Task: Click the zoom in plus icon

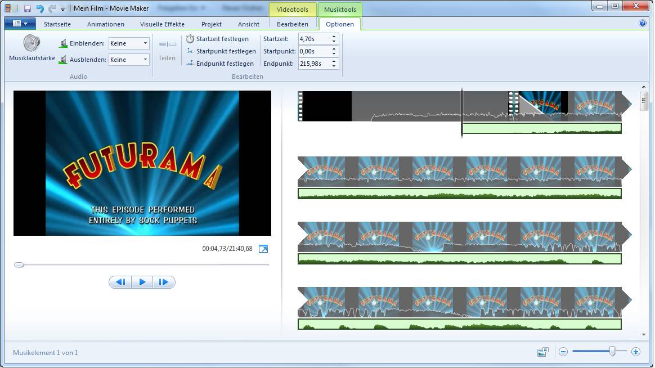Action: click(x=636, y=352)
